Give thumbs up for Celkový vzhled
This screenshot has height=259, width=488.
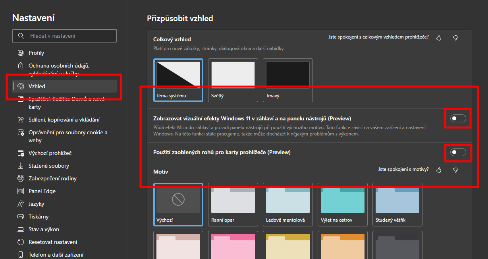439,37
